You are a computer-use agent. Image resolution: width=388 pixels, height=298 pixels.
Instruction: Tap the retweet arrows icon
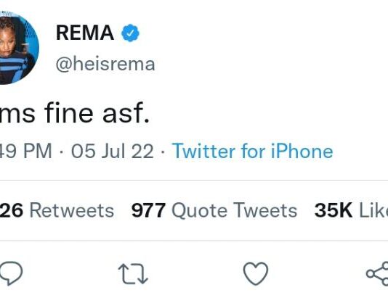[x=133, y=273]
